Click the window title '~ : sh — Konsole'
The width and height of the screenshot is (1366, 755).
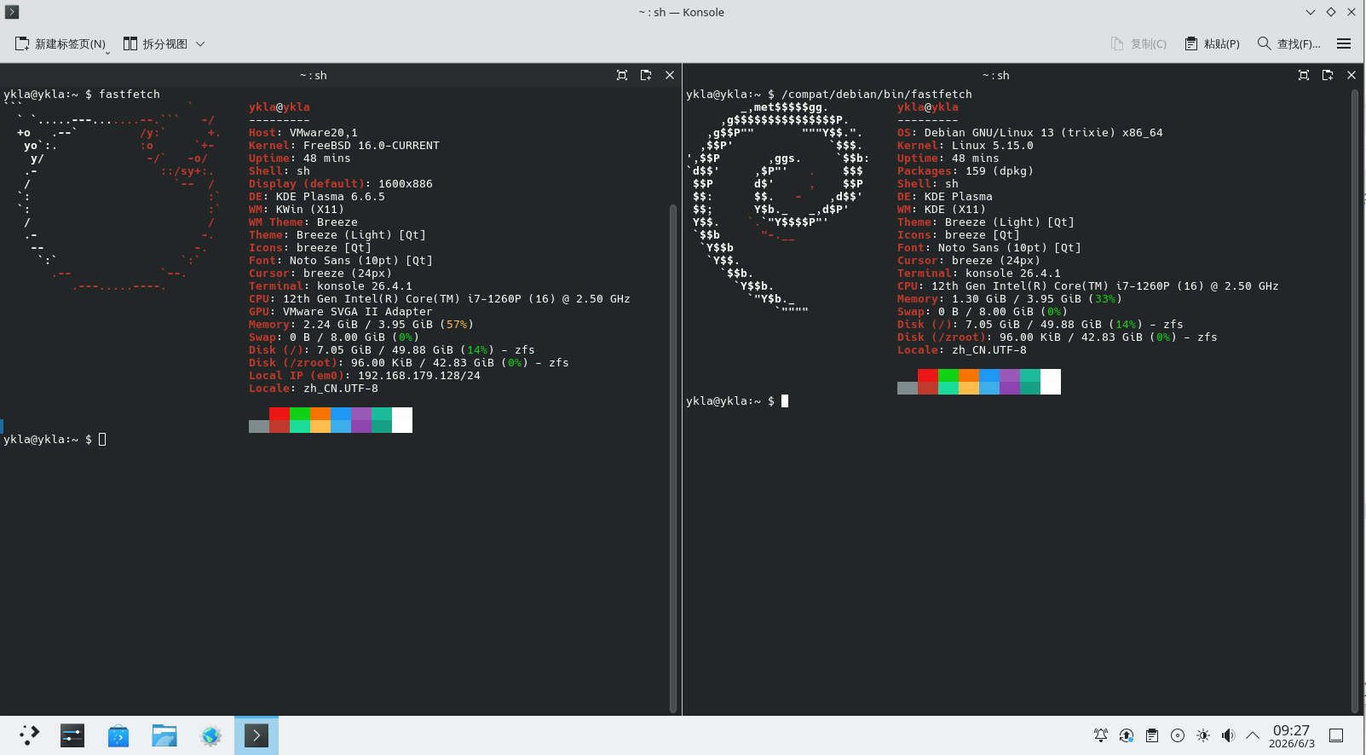682,12
